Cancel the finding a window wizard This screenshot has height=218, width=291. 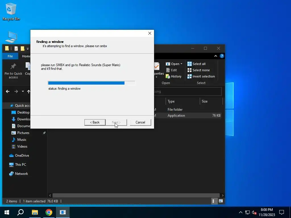tap(140, 122)
